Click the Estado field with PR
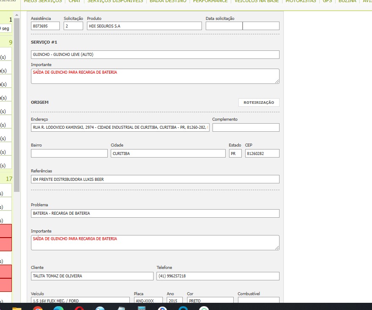 coord(235,153)
